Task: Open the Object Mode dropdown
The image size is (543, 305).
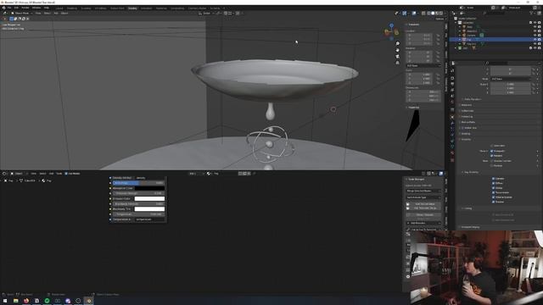Action: pos(22,14)
